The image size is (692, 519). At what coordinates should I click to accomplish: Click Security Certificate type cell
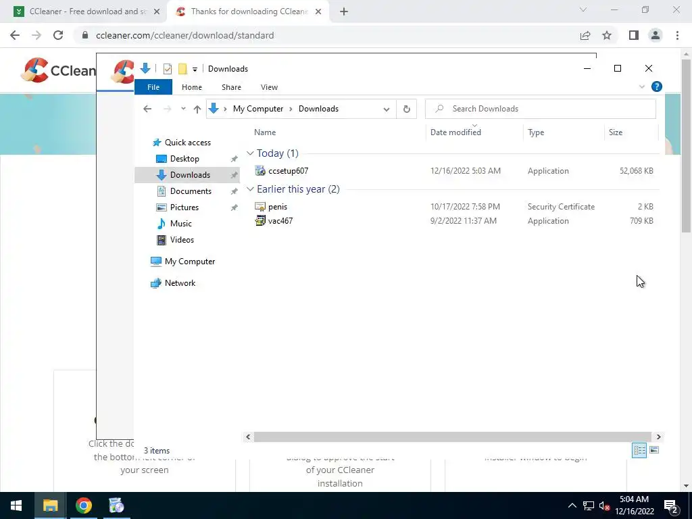pos(561,207)
